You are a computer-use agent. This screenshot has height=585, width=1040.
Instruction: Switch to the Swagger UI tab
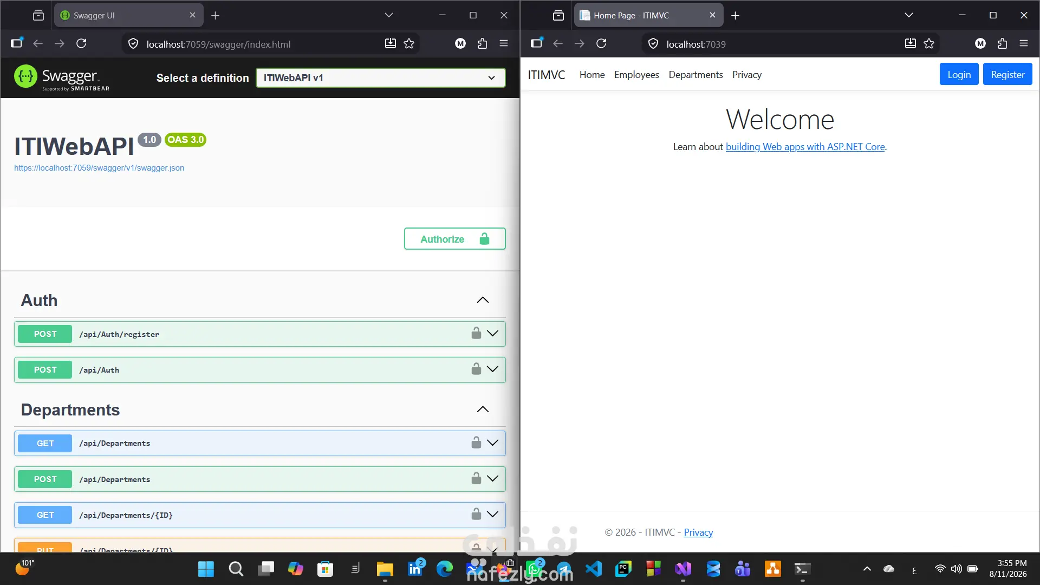128,15
